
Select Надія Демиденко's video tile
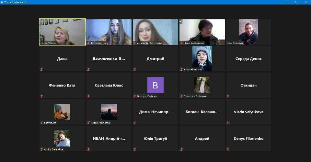pos(202,32)
